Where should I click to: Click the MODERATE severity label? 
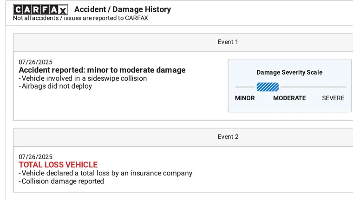pos(289,98)
